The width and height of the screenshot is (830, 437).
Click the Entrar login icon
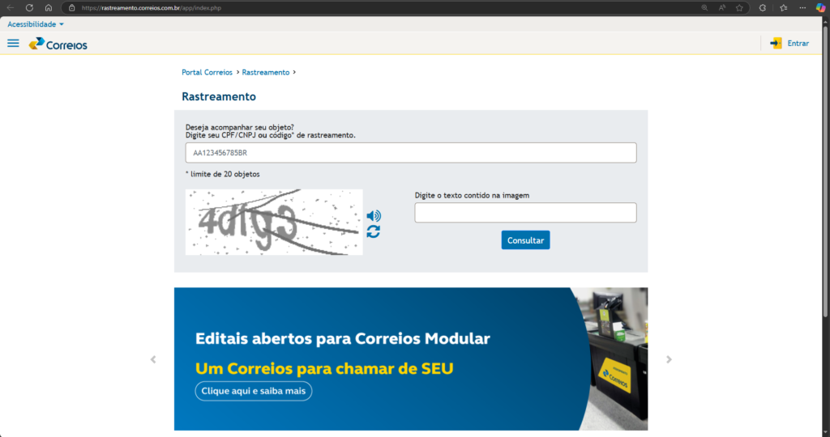776,44
